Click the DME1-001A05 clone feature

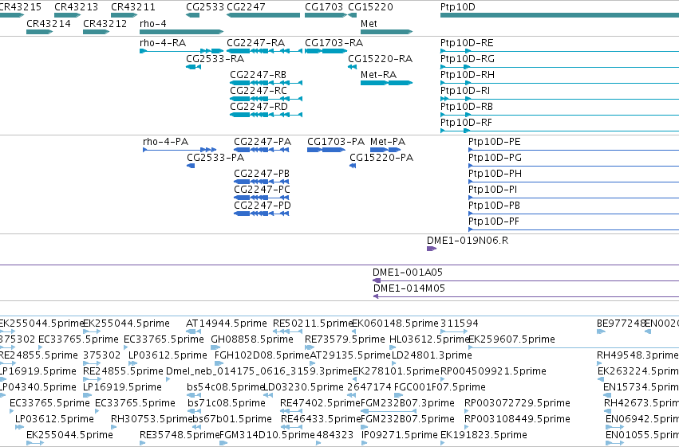(526, 280)
